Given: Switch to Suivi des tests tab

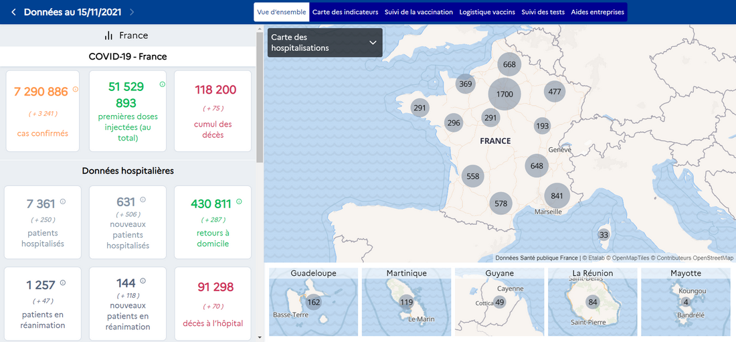Looking at the screenshot, I should (543, 12).
